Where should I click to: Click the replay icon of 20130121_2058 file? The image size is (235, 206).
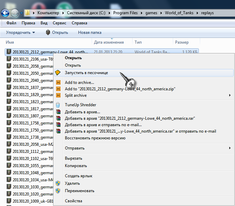tap(9, 66)
